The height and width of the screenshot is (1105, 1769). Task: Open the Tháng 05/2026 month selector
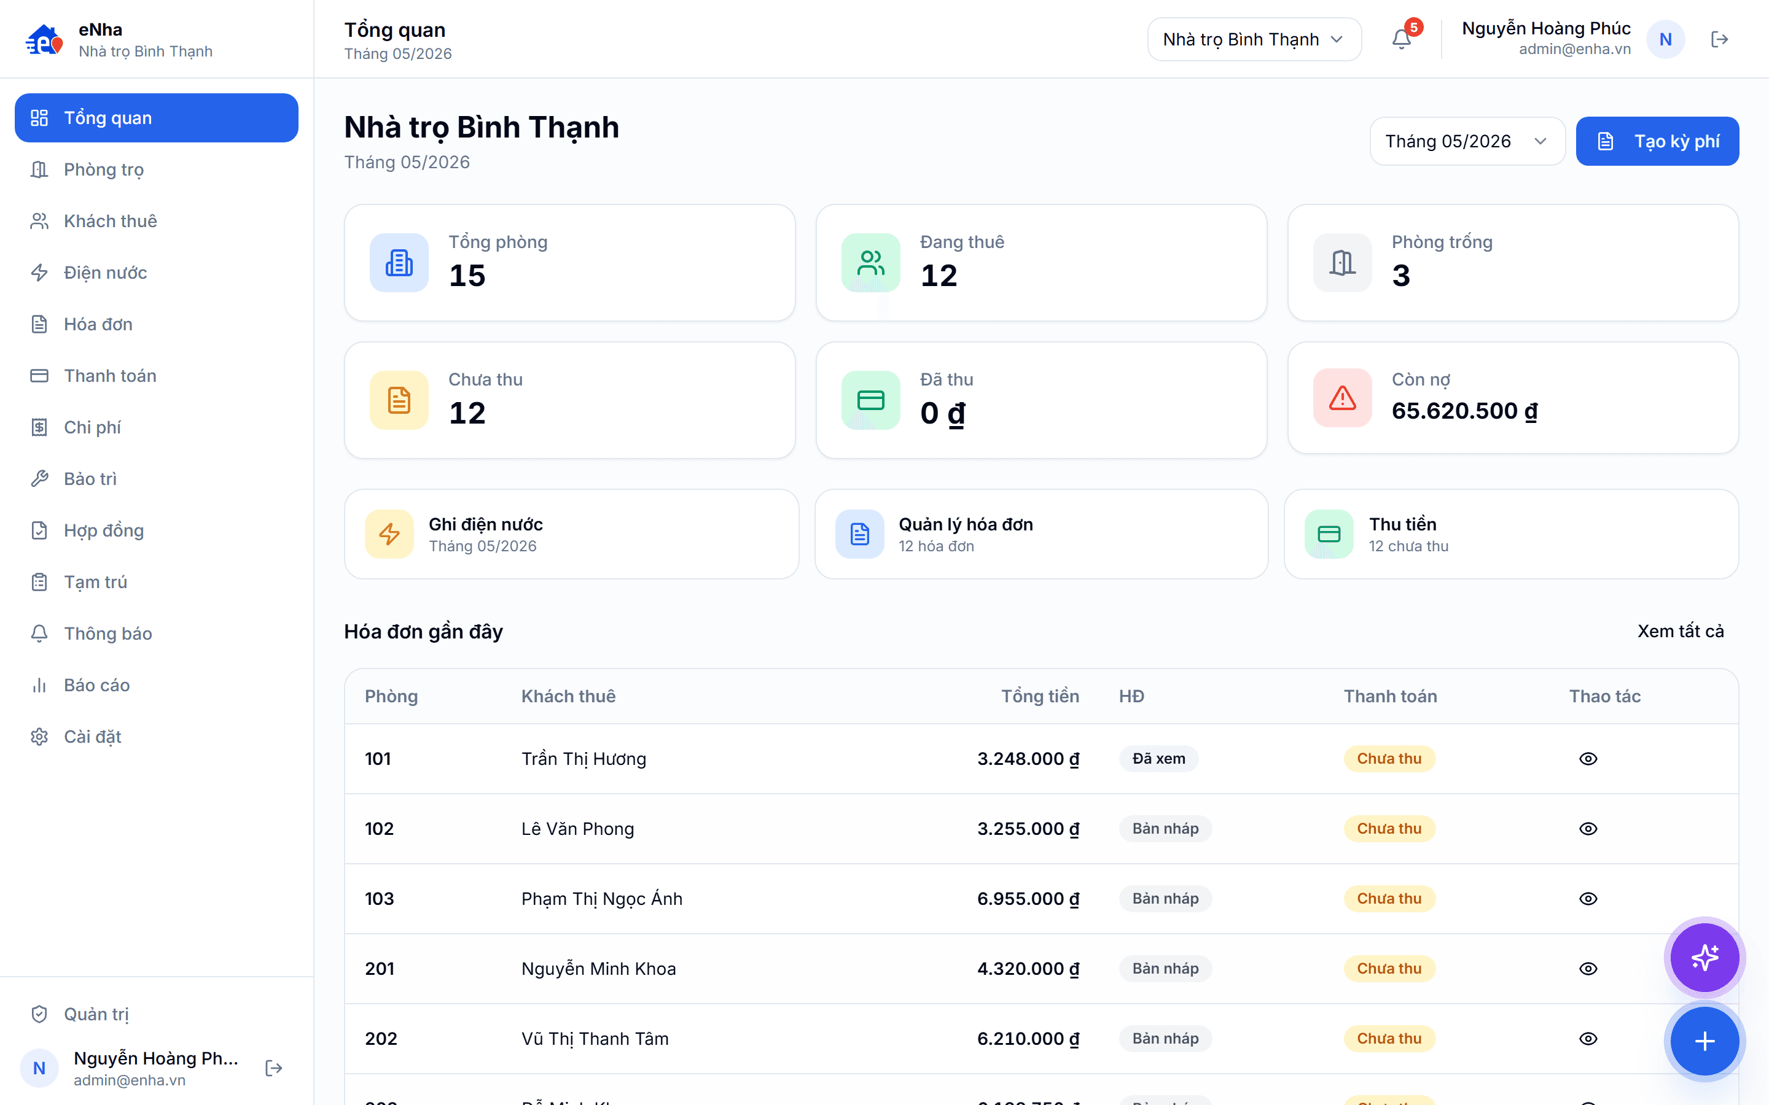click(1467, 141)
